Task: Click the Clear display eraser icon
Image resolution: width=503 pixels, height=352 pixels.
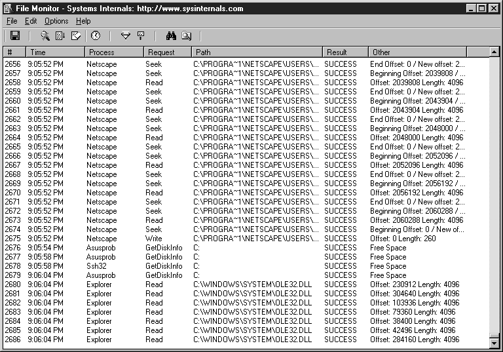Action: 76,36
